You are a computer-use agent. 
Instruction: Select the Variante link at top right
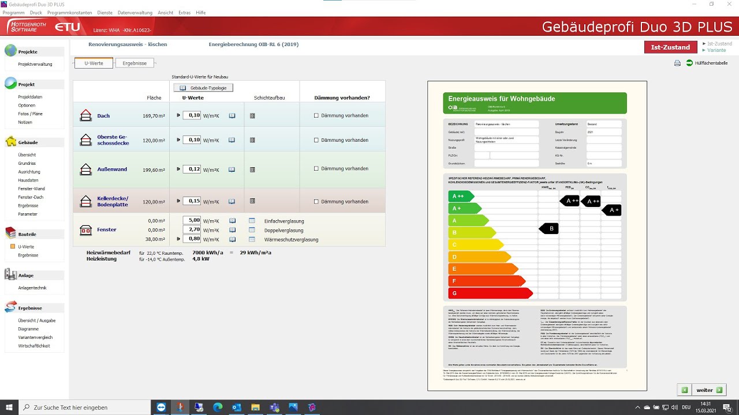click(716, 50)
